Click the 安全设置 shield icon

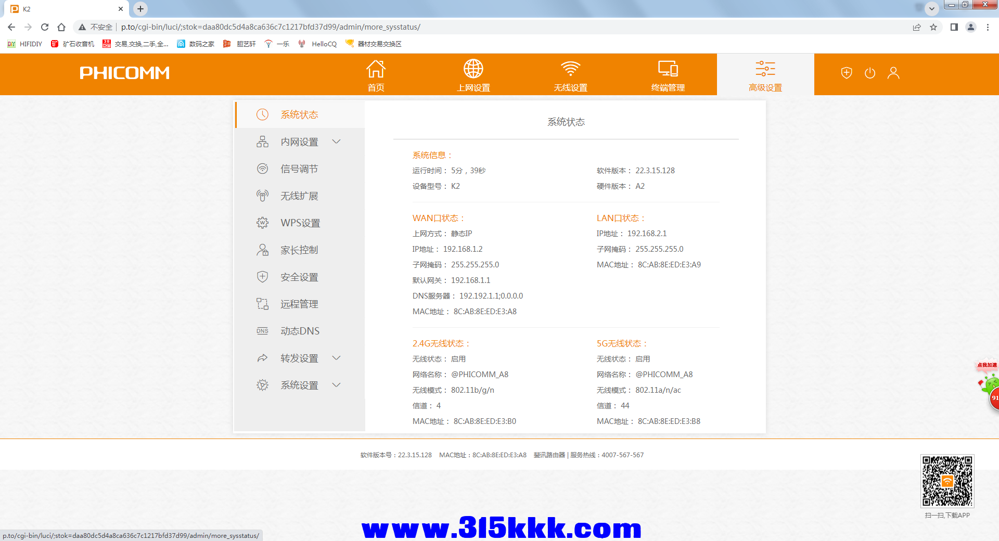click(263, 277)
